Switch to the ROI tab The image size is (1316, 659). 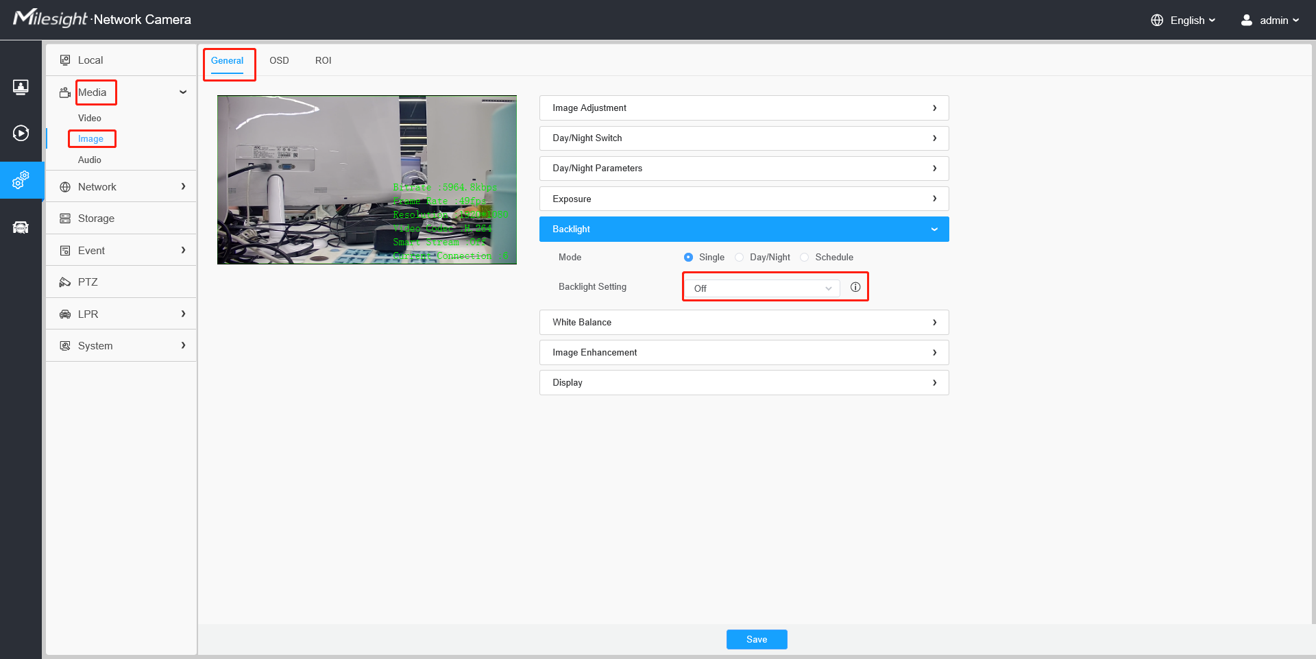(x=324, y=61)
